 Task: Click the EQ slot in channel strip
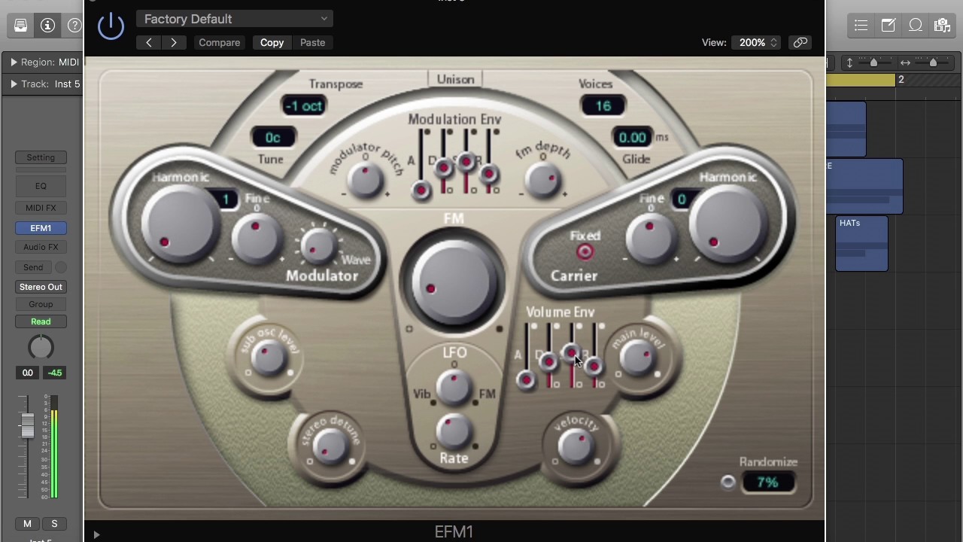click(x=41, y=186)
